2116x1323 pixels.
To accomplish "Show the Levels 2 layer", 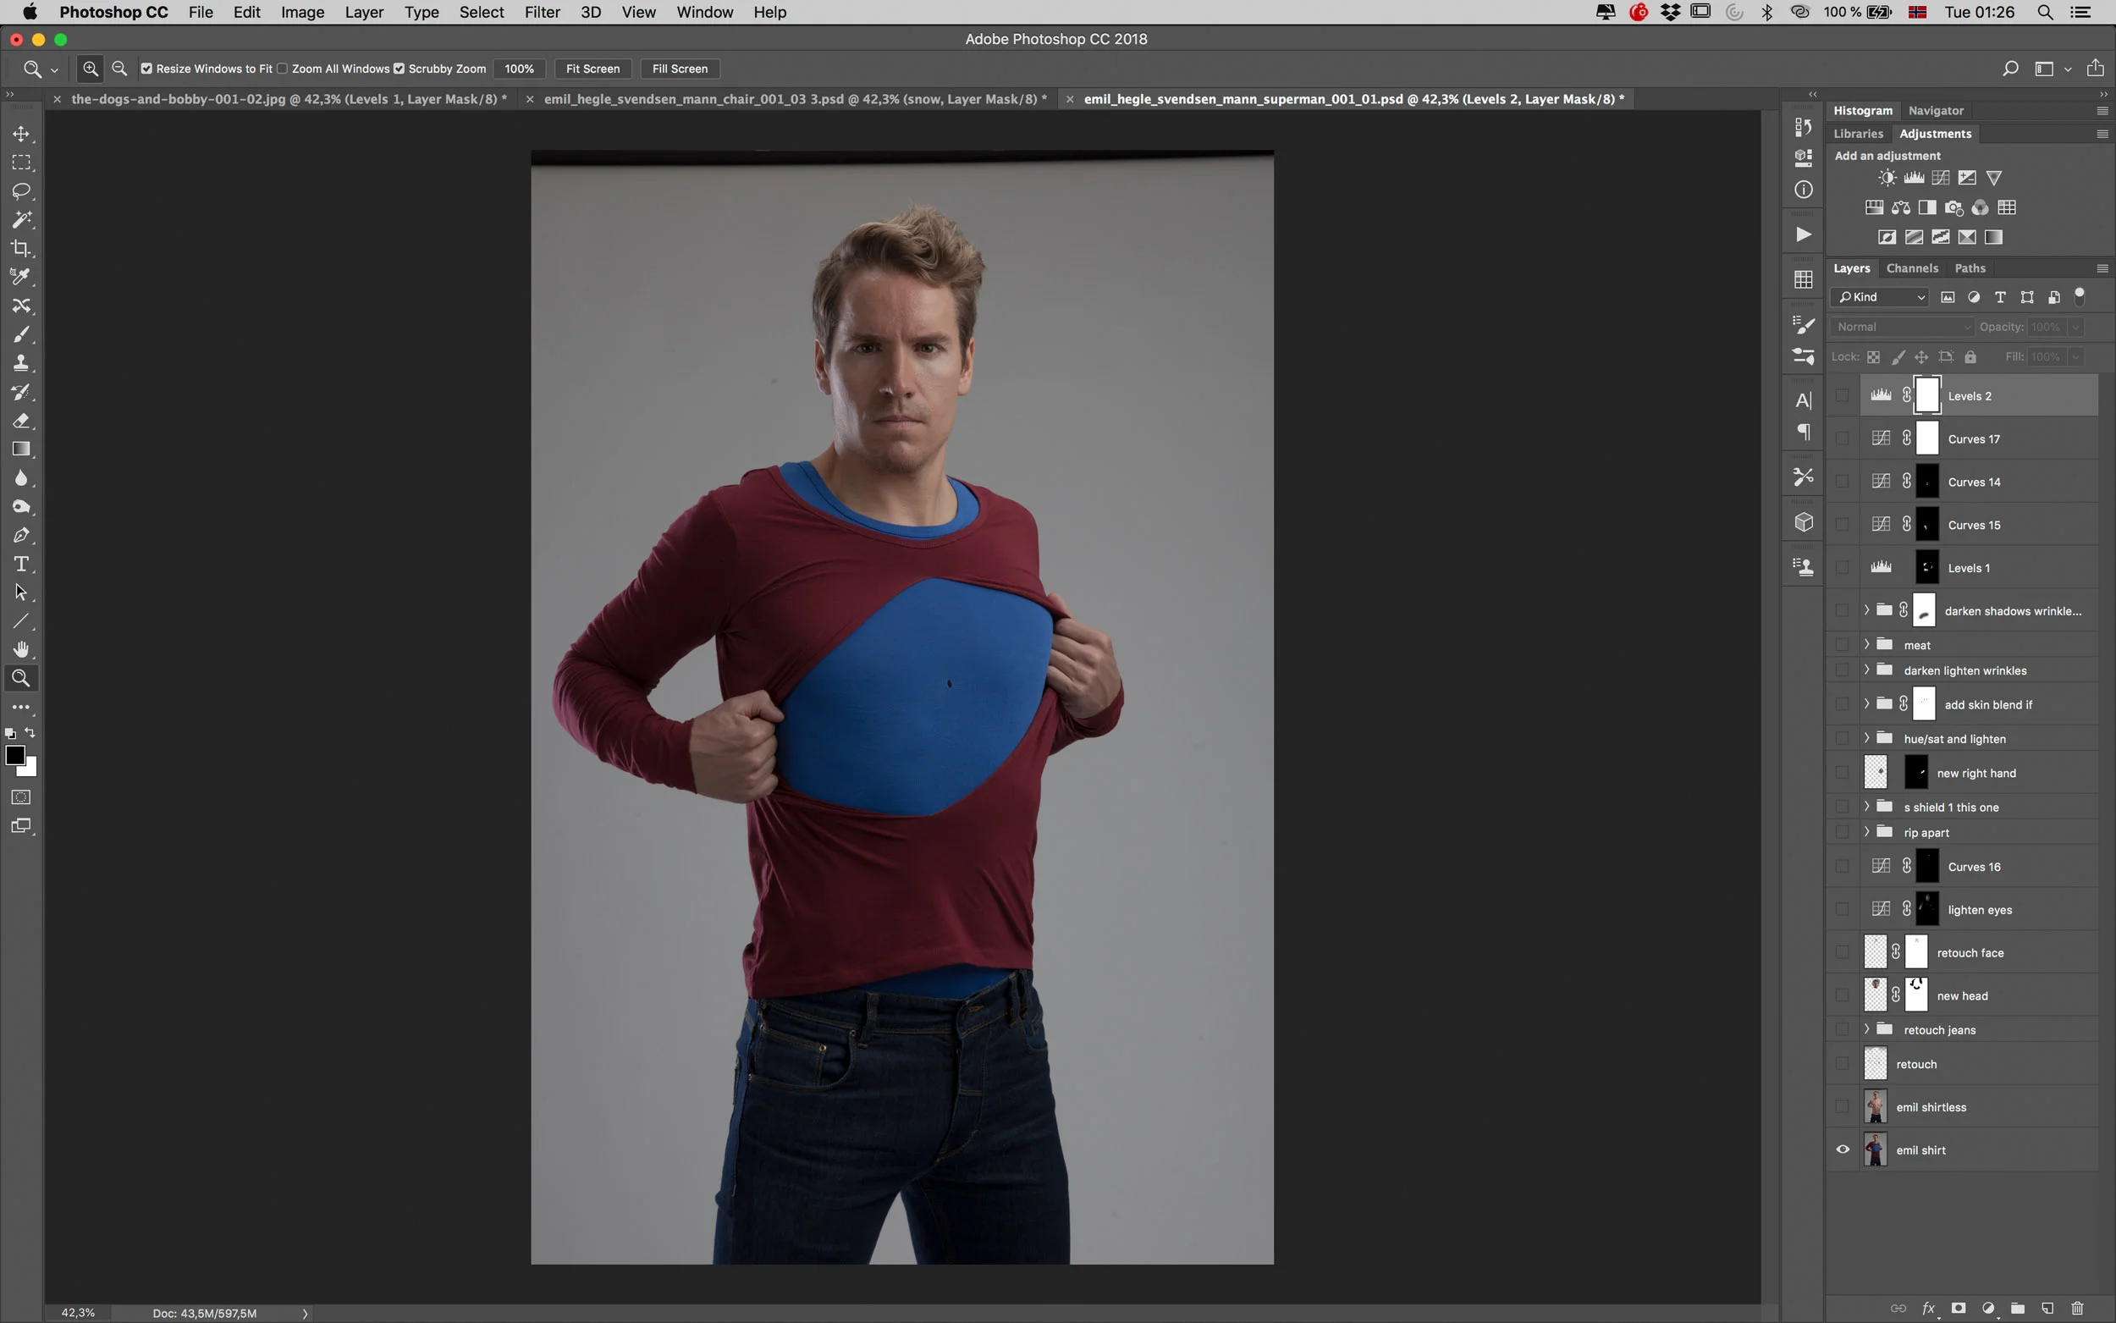I will coord(1843,395).
